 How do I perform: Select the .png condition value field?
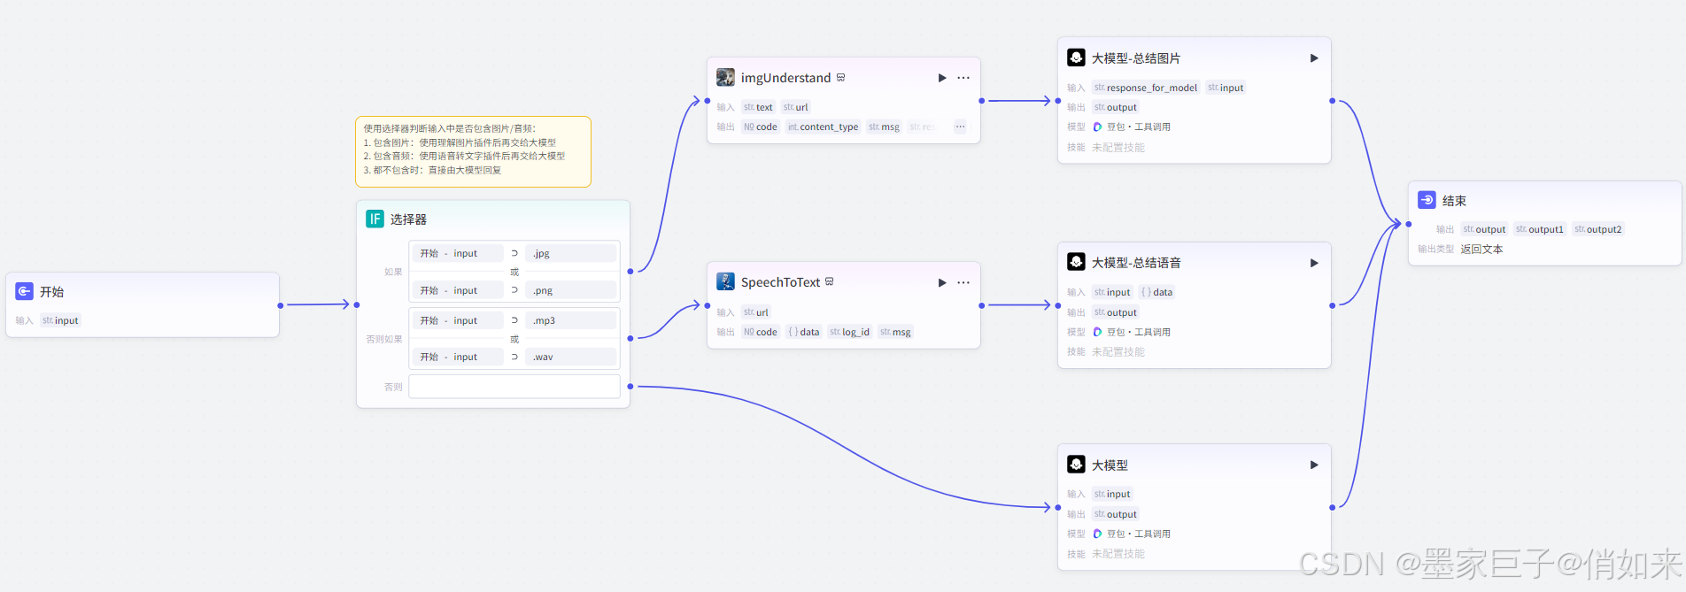[571, 290]
